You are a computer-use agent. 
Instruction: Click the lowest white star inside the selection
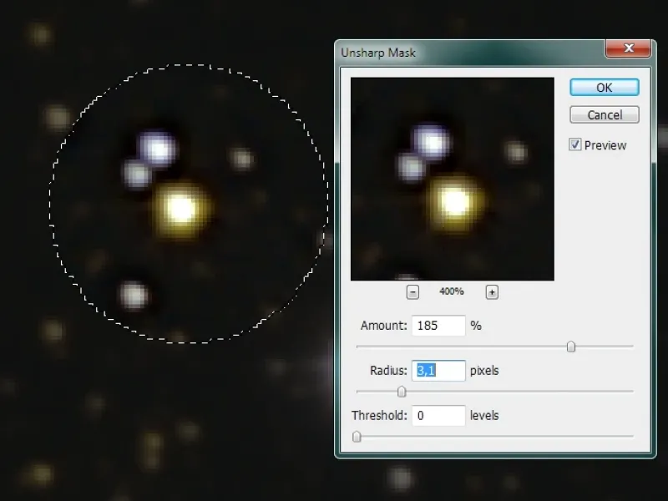[x=133, y=295]
